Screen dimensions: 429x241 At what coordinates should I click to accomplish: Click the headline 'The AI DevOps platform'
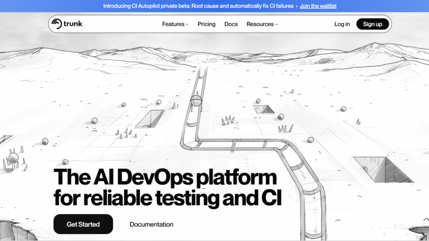[165, 177]
